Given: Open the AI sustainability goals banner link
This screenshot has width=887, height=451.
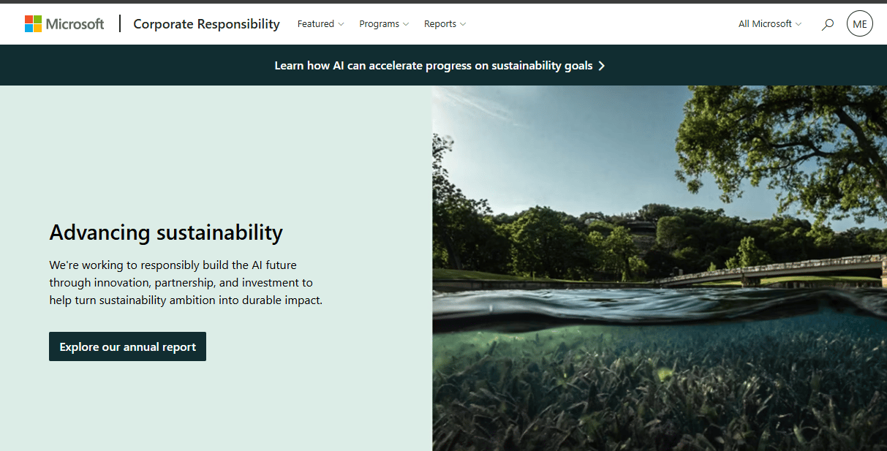Looking at the screenshot, I should [x=439, y=66].
